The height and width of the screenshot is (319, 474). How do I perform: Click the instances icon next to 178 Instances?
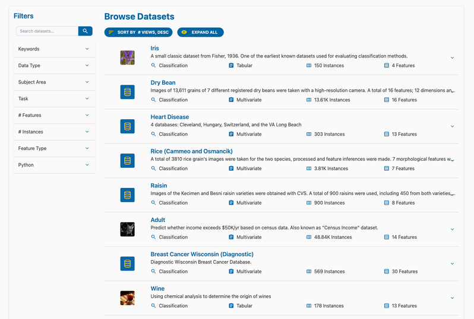pos(309,306)
